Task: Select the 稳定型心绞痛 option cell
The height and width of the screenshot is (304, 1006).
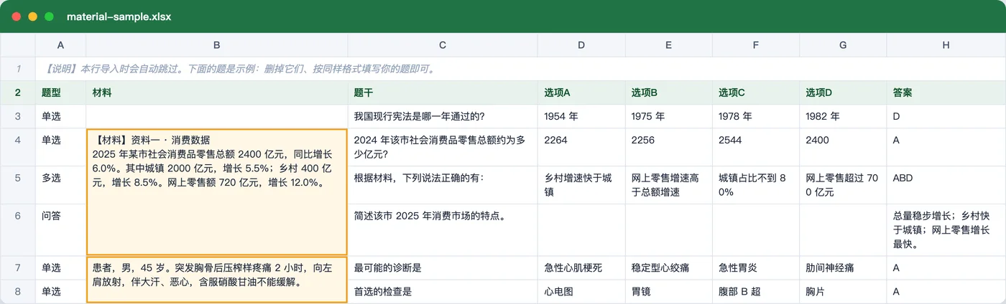Action: pyautogui.click(x=669, y=268)
